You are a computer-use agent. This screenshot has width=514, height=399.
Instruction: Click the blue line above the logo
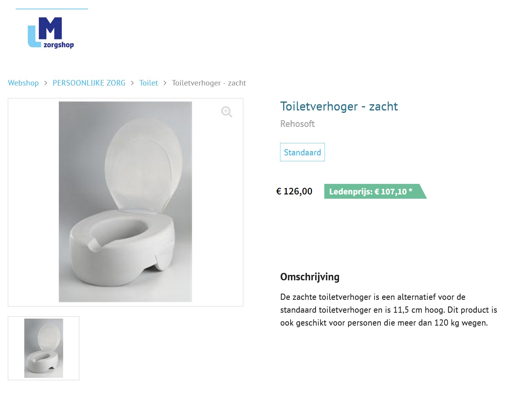[x=52, y=9]
